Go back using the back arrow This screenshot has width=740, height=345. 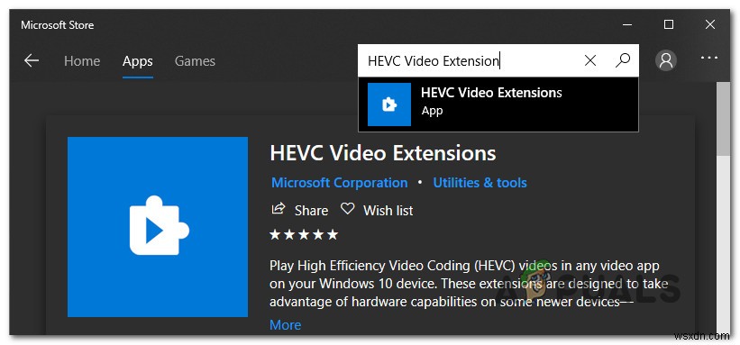pyautogui.click(x=32, y=60)
